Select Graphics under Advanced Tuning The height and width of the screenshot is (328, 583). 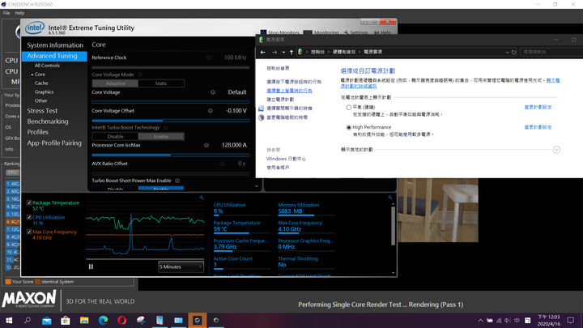[x=44, y=92]
